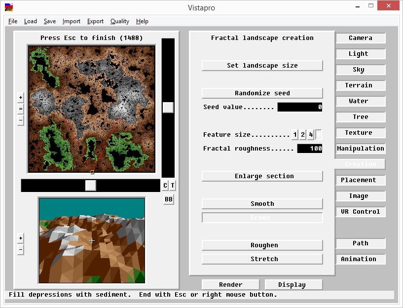This screenshot has height=308, width=403.
Task: Switch to the Sky panel
Action: point(361,70)
